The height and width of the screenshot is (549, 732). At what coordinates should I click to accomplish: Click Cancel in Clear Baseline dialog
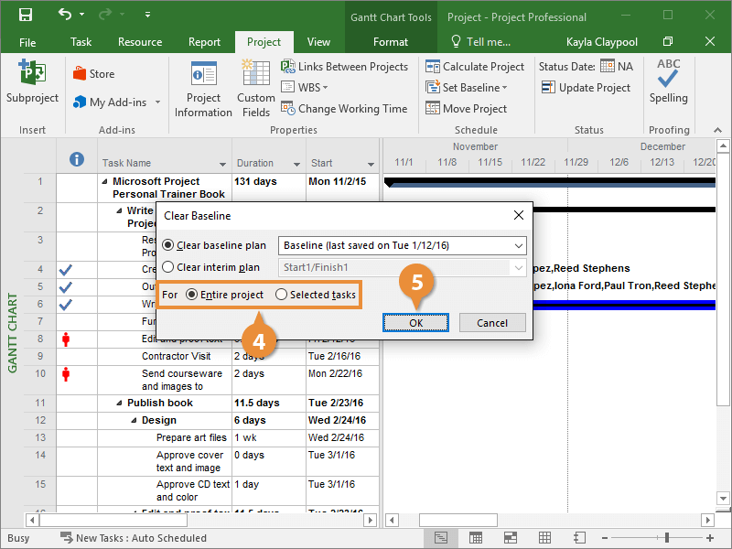click(x=492, y=322)
